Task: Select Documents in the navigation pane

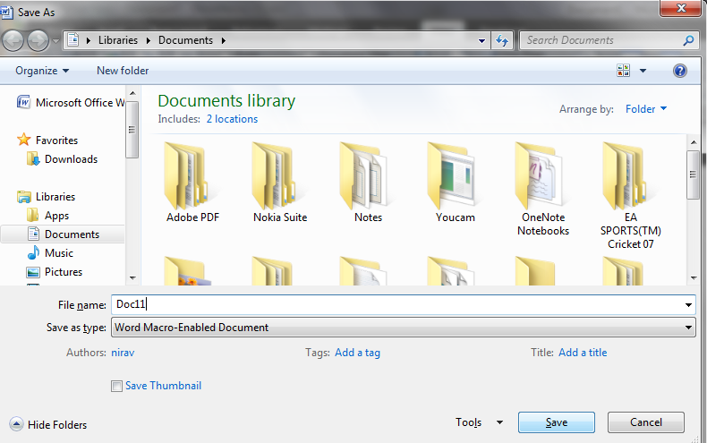Action: coord(63,234)
